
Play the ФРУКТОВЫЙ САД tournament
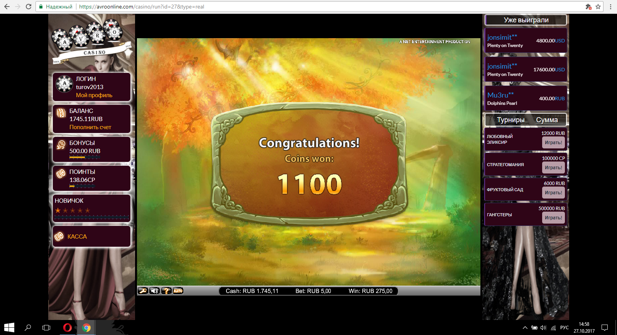pos(553,193)
